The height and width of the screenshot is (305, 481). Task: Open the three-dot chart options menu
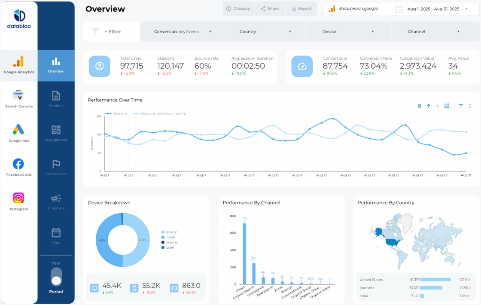pyautogui.click(x=471, y=106)
